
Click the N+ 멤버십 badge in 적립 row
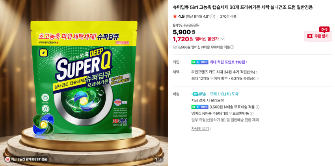[x=200, y=62]
